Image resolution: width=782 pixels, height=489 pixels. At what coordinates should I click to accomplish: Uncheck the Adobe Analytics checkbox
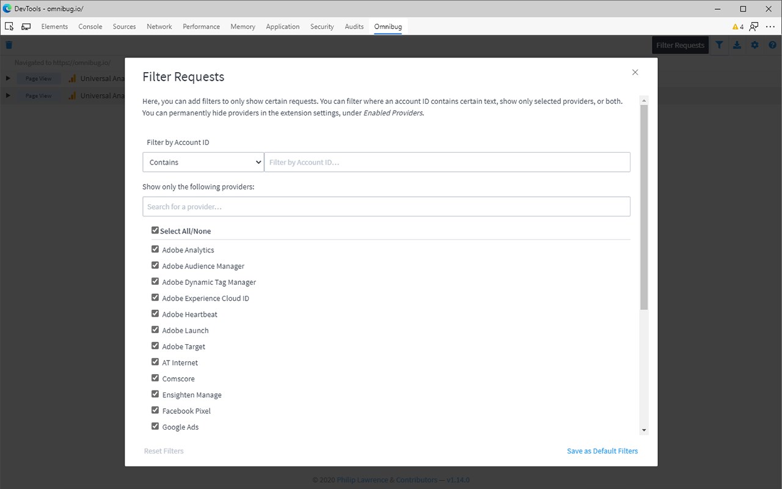tap(155, 249)
